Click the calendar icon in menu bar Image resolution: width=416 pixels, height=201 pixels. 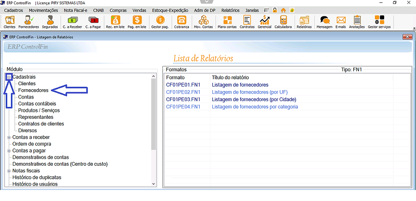point(266,10)
